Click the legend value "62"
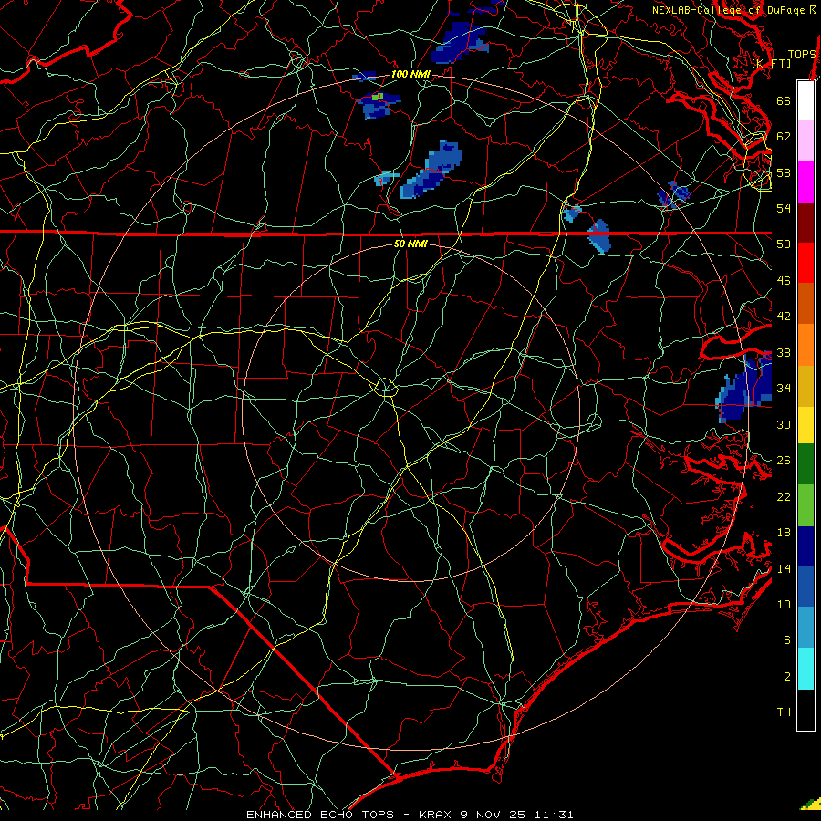 click(784, 137)
